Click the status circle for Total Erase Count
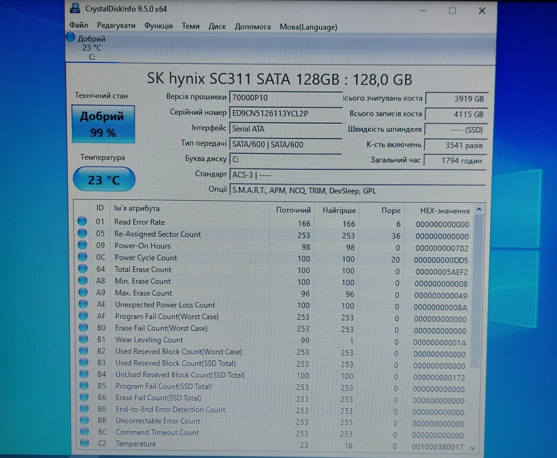Viewport: 557px width, 458px height. click(x=83, y=269)
